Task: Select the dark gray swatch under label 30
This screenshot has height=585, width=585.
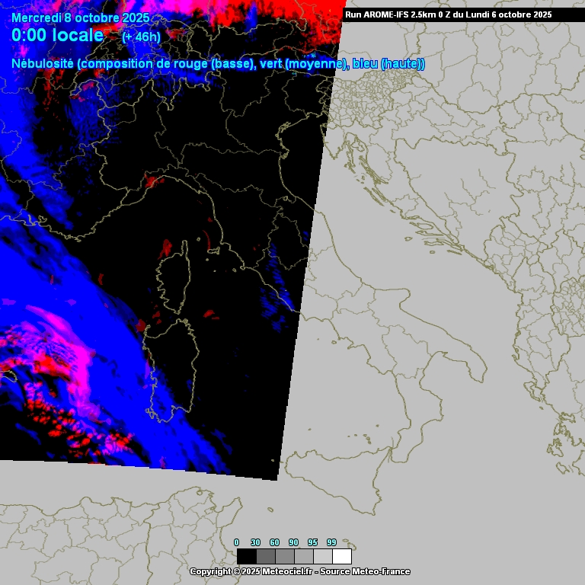Action: click(x=265, y=556)
